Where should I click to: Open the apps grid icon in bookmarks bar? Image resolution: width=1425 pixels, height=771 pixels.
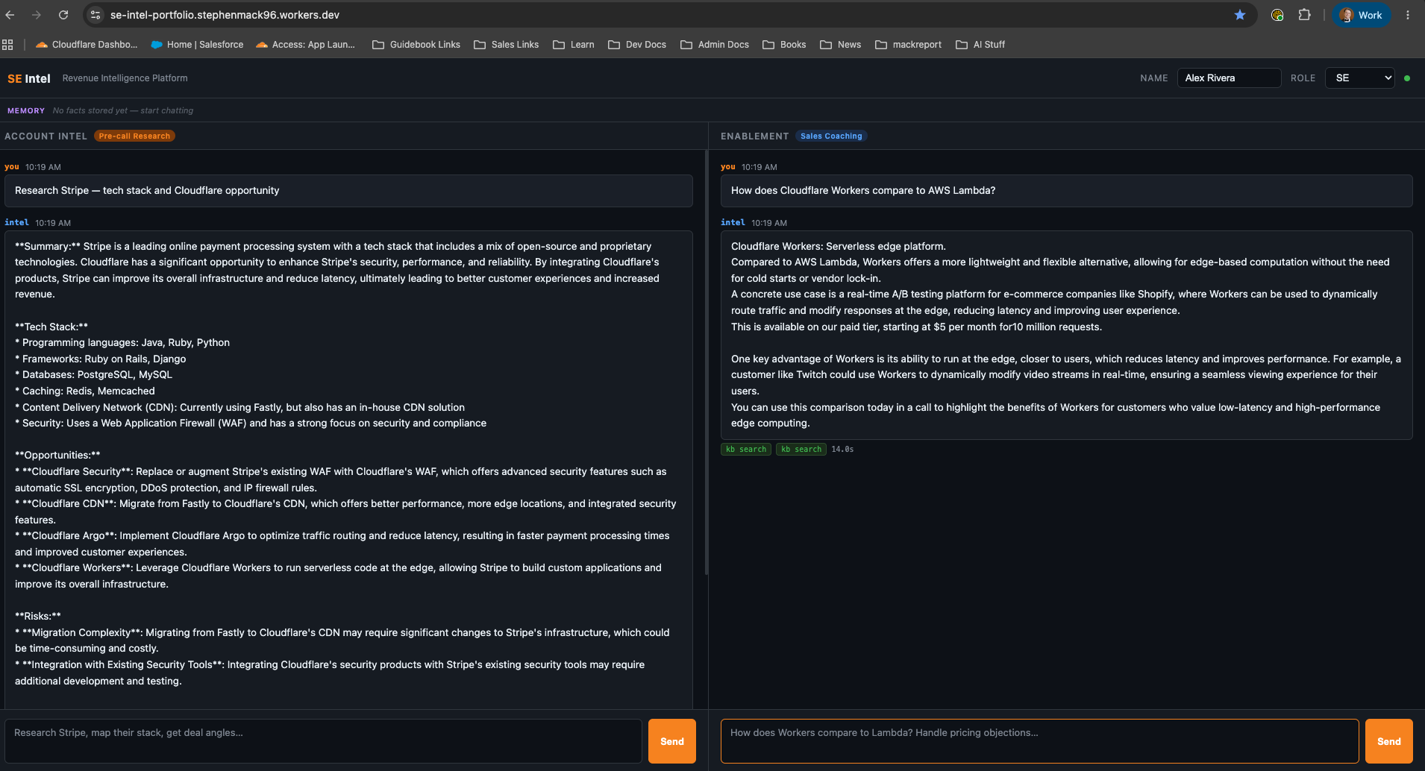tap(7, 45)
